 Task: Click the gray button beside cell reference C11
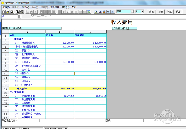20,16
